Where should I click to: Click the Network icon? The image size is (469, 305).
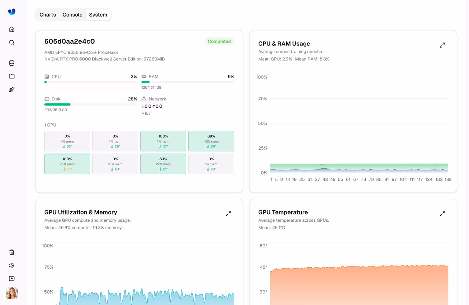[144, 99]
